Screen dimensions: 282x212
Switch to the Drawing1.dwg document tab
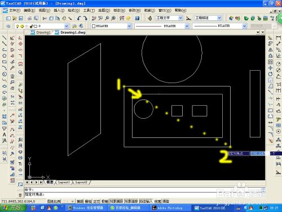click(x=70, y=32)
